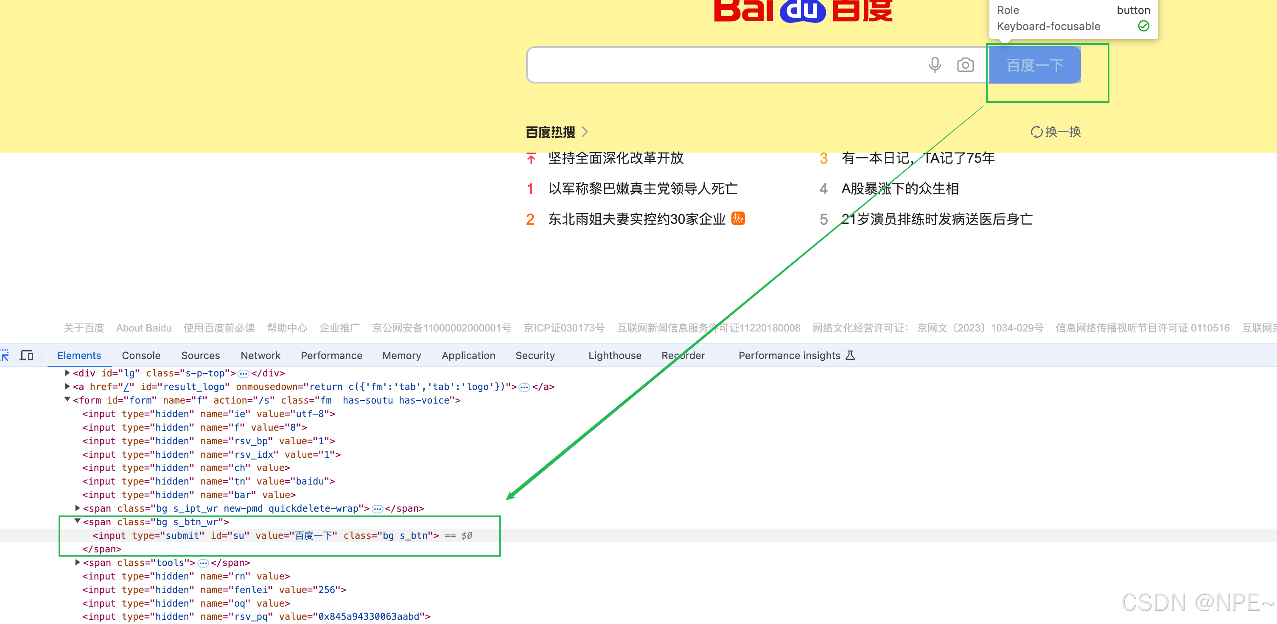The height and width of the screenshot is (624, 1277).
Task: Expand the a id="result_logo" node
Action: [67, 386]
